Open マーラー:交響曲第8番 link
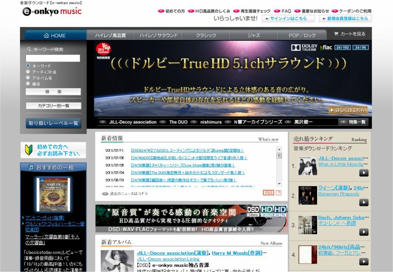Viewport: 393px width, 272px height. tap(52, 239)
